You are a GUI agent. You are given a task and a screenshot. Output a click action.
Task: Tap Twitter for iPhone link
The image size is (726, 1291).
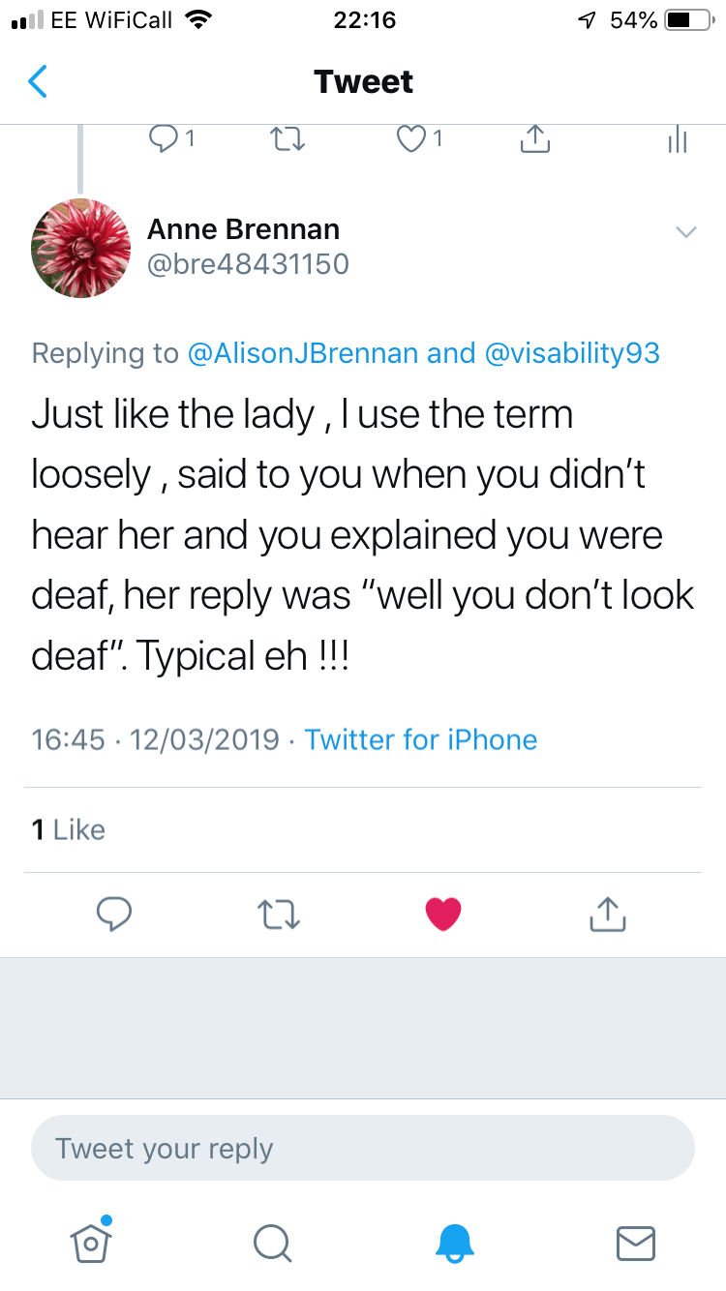tap(420, 740)
